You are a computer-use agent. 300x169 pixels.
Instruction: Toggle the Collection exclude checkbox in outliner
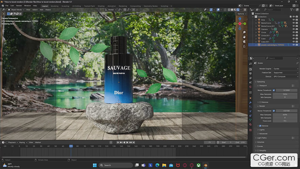(290, 17)
